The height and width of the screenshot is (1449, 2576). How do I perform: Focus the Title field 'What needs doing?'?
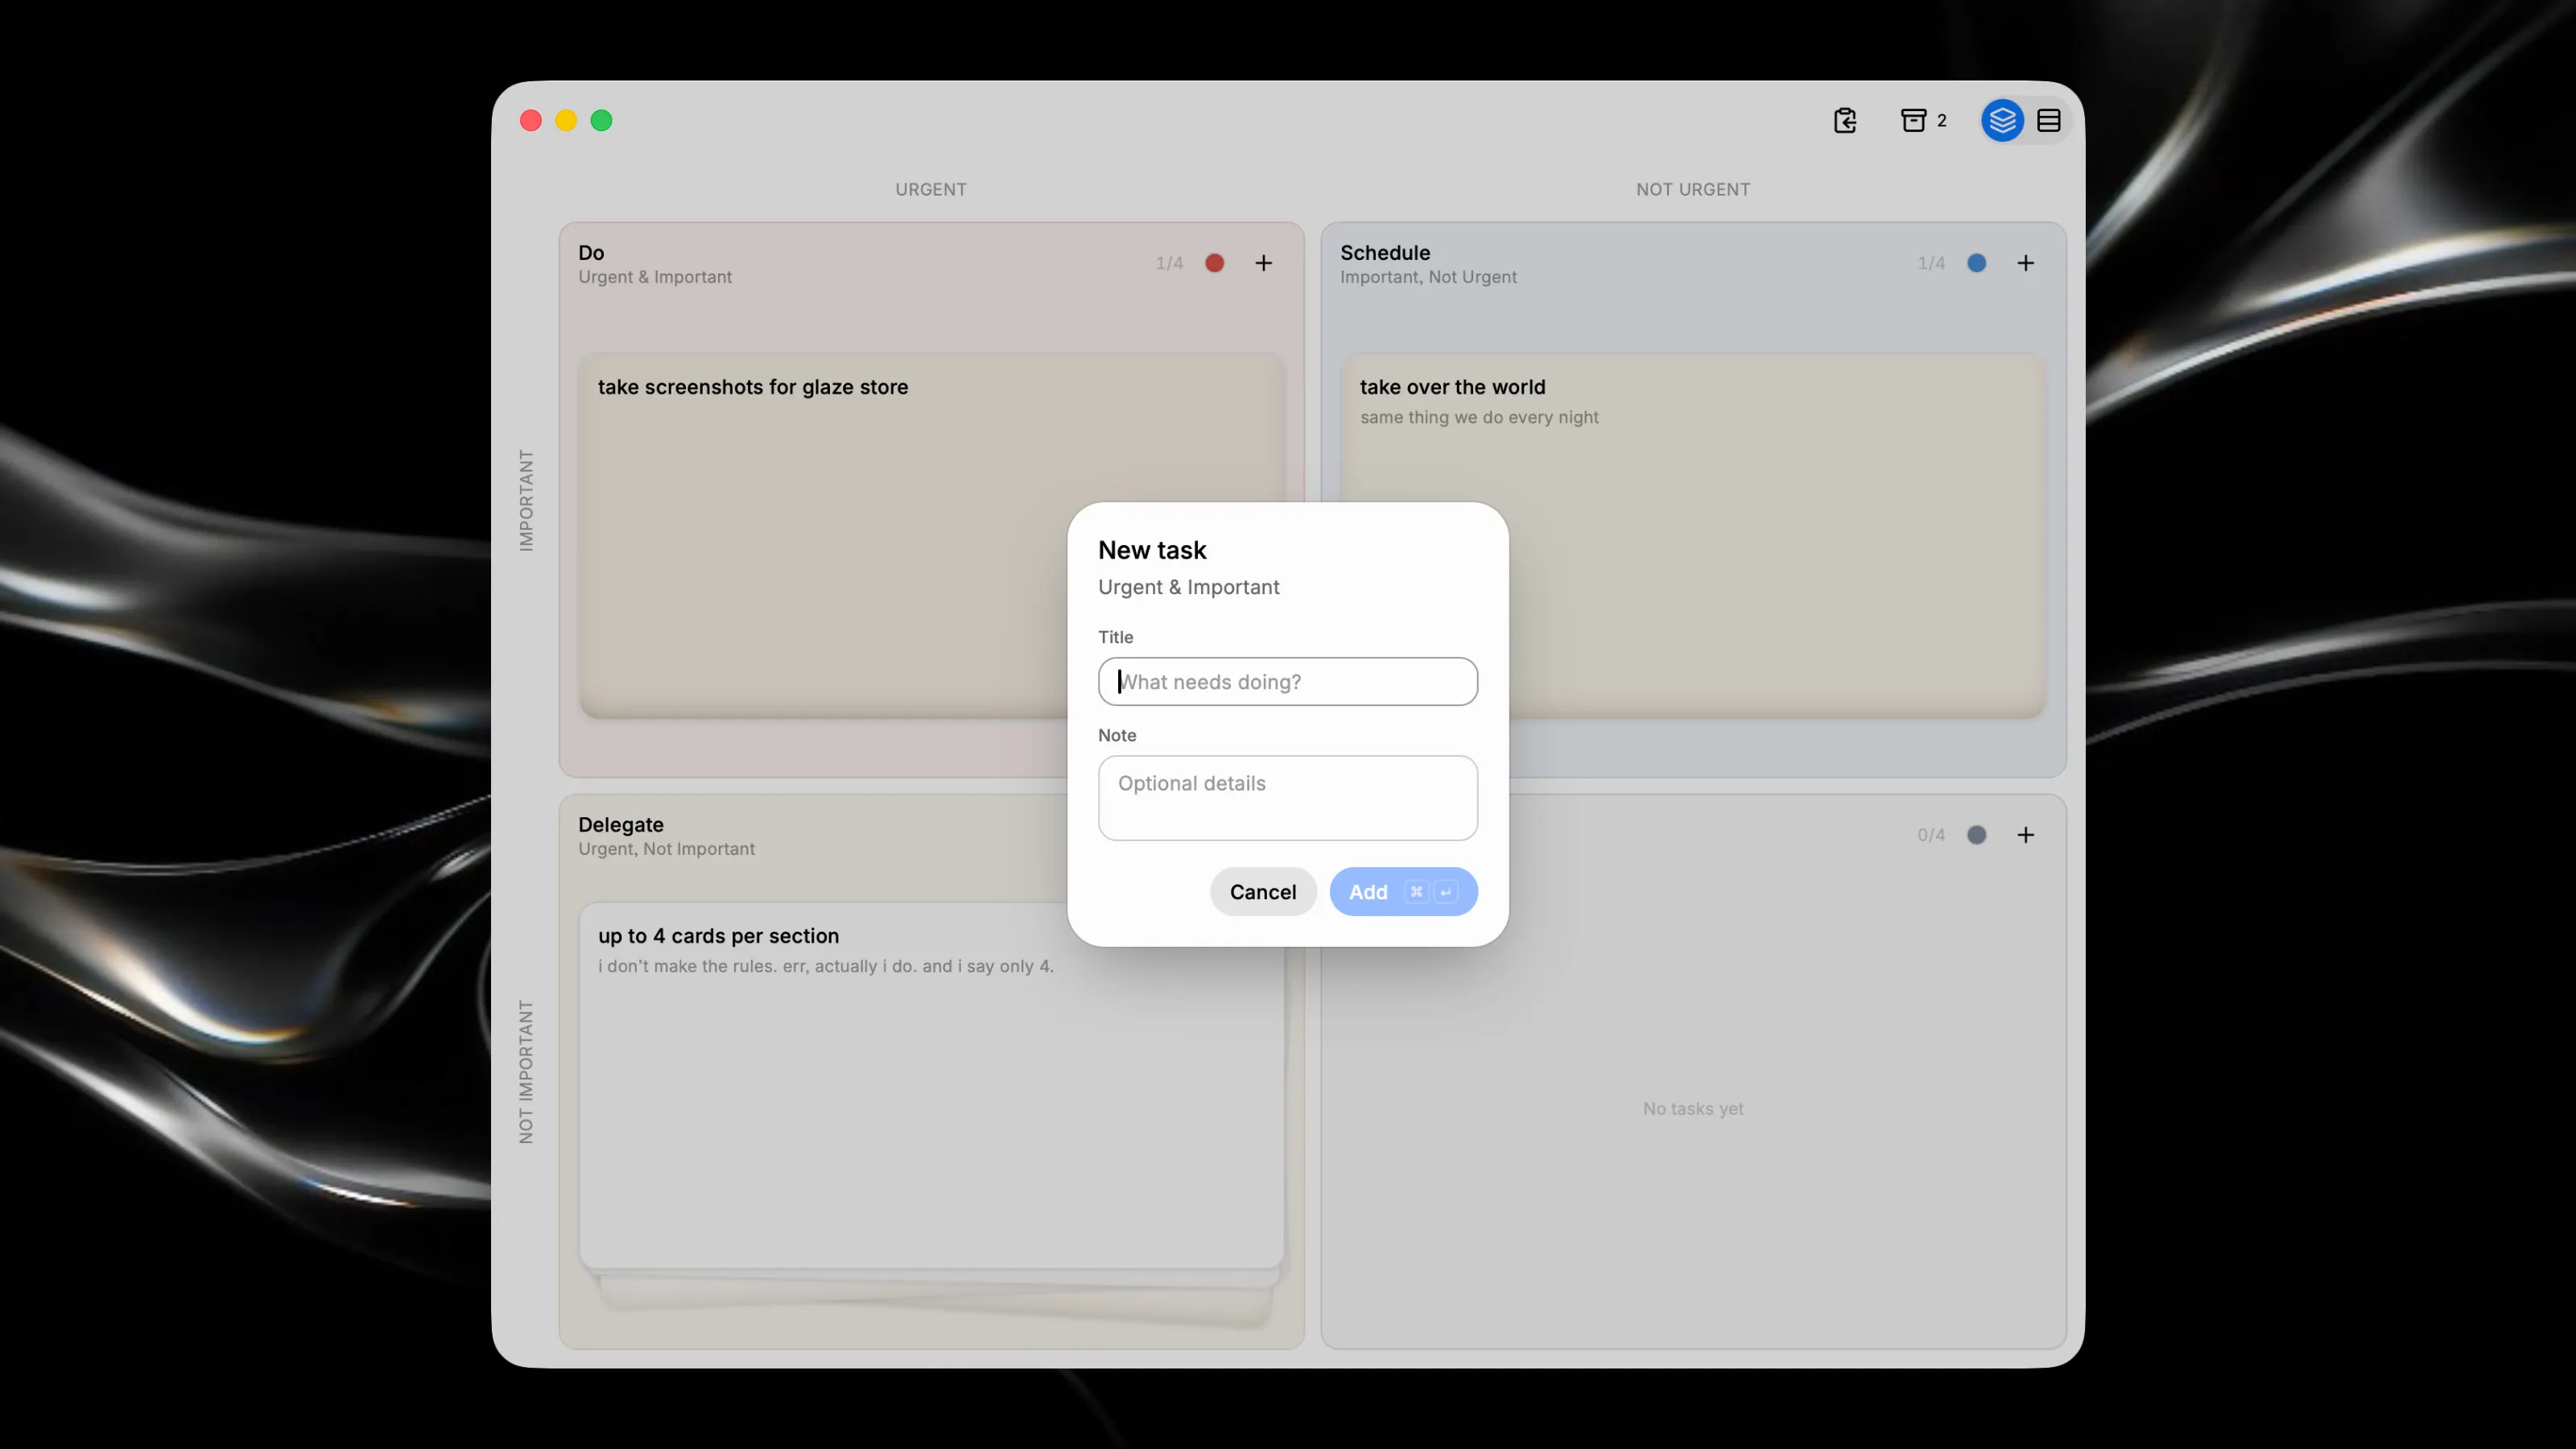[1287, 681]
